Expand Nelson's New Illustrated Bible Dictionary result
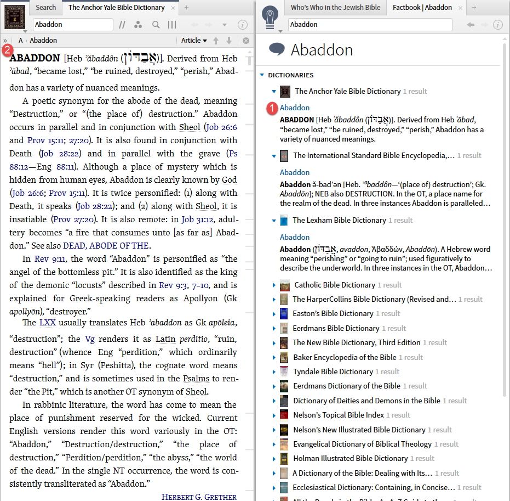Image resolution: width=510 pixels, height=501 pixels. 274,430
